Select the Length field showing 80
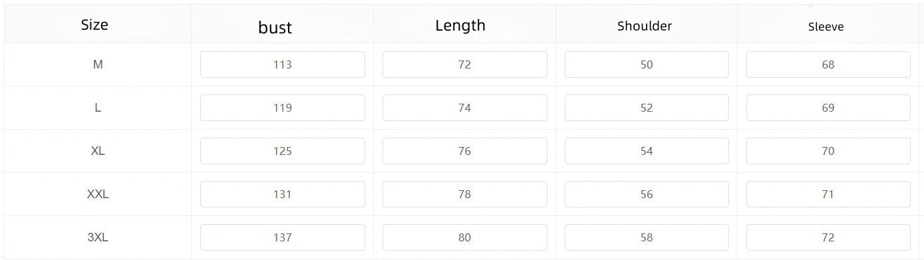The width and height of the screenshot is (924, 260). pos(464,237)
